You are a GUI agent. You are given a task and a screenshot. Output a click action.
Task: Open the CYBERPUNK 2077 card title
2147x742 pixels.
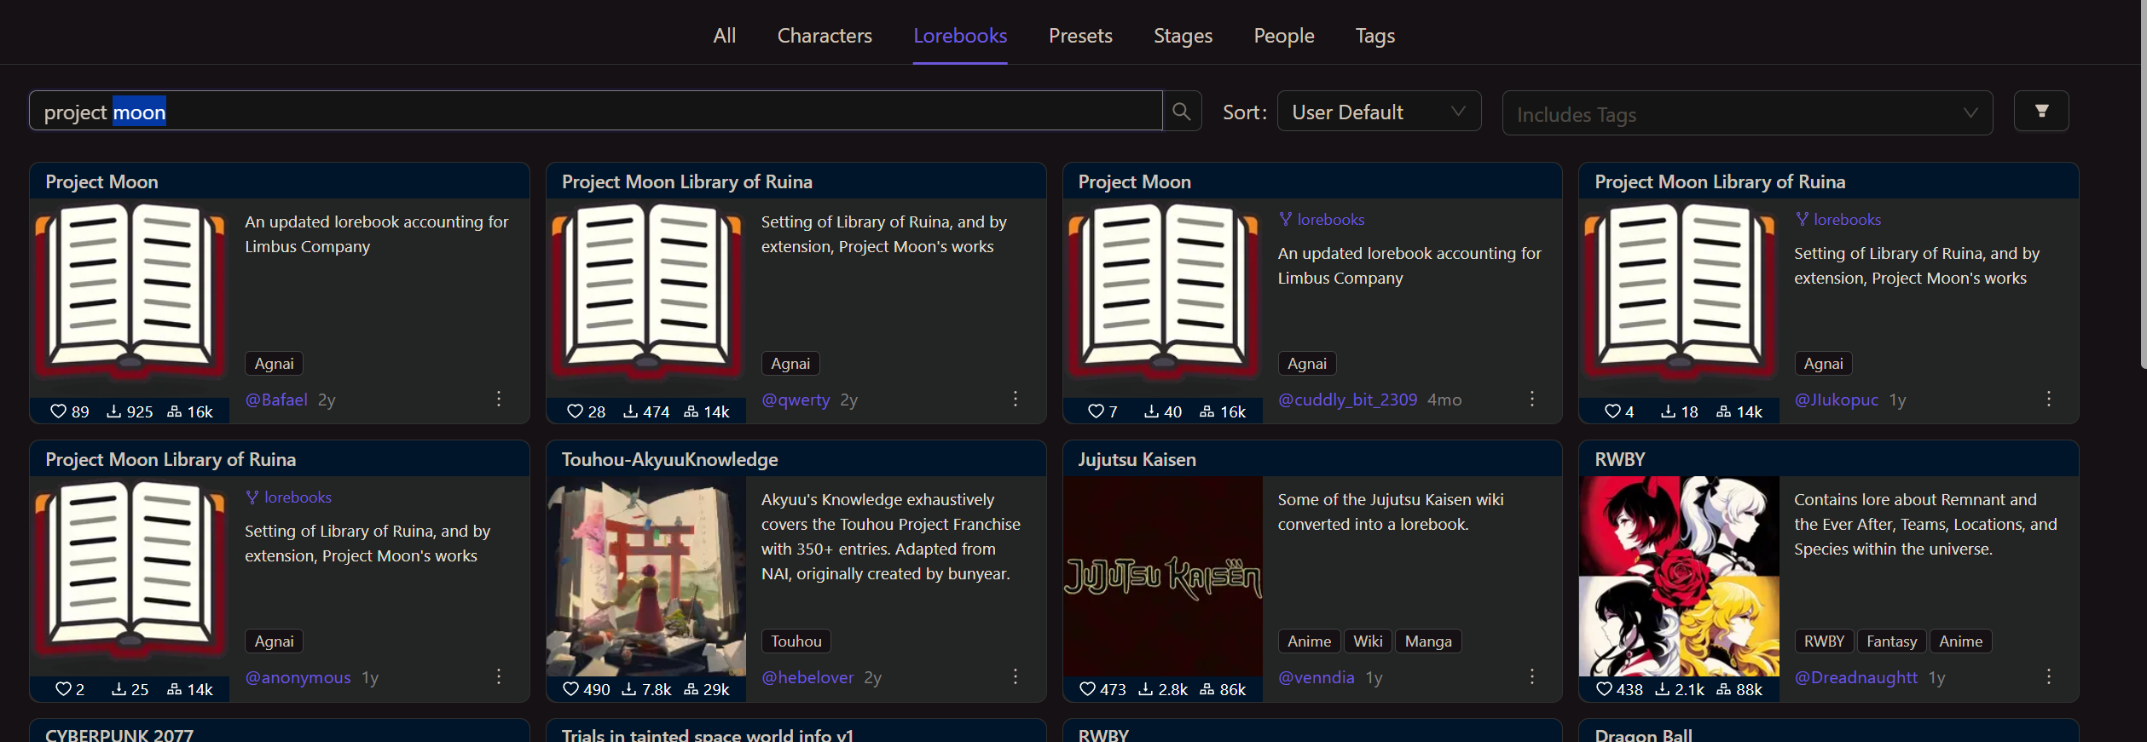[119, 734]
